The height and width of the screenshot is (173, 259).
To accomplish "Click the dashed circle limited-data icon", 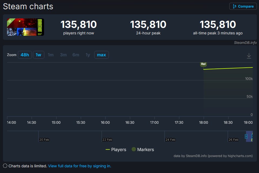I will (x=5, y=166).
